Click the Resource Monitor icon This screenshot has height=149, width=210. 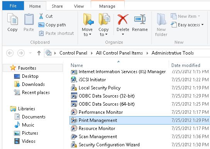pyautogui.click(x=74, y=128)
